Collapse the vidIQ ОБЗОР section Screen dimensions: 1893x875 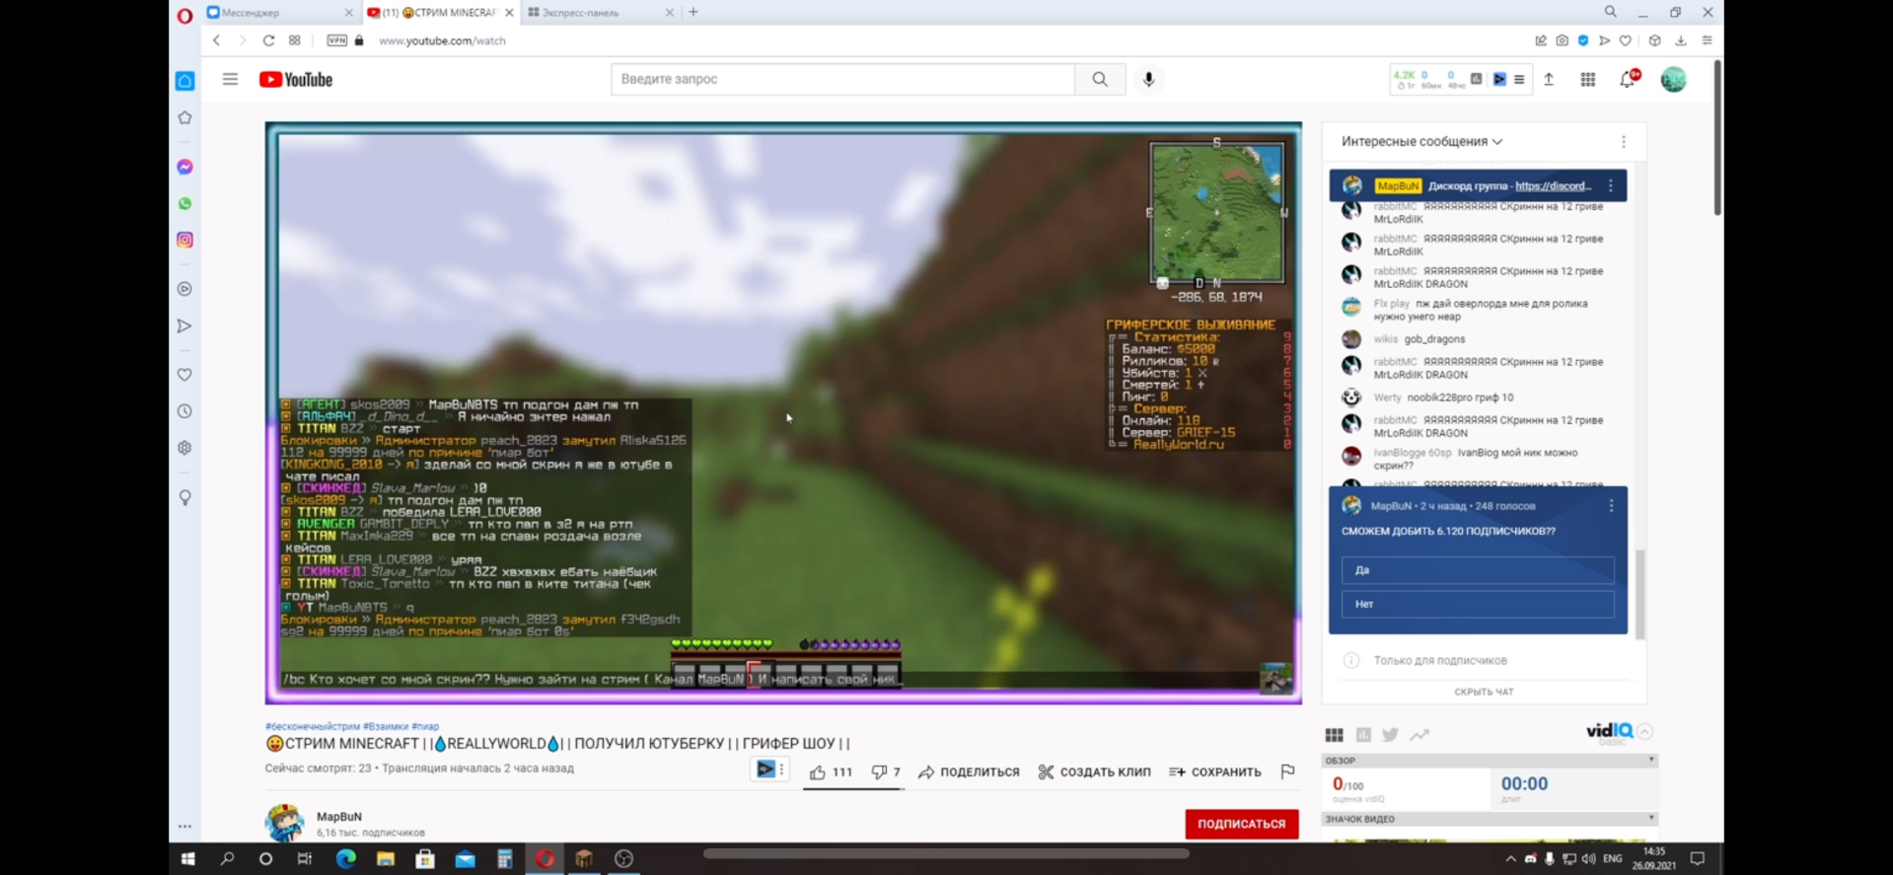1650,761
